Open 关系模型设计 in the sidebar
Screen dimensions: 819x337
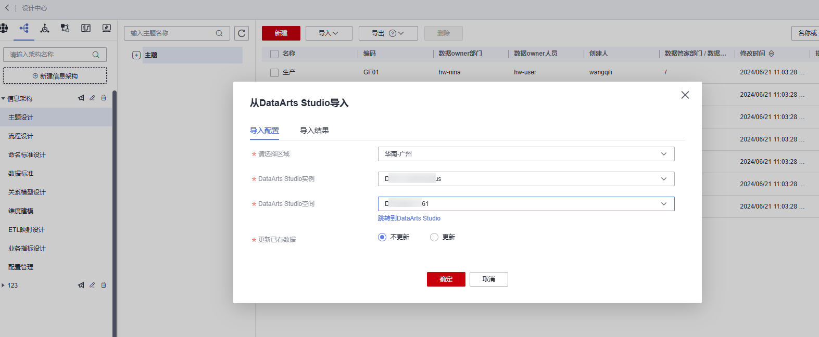pos(56,192)
